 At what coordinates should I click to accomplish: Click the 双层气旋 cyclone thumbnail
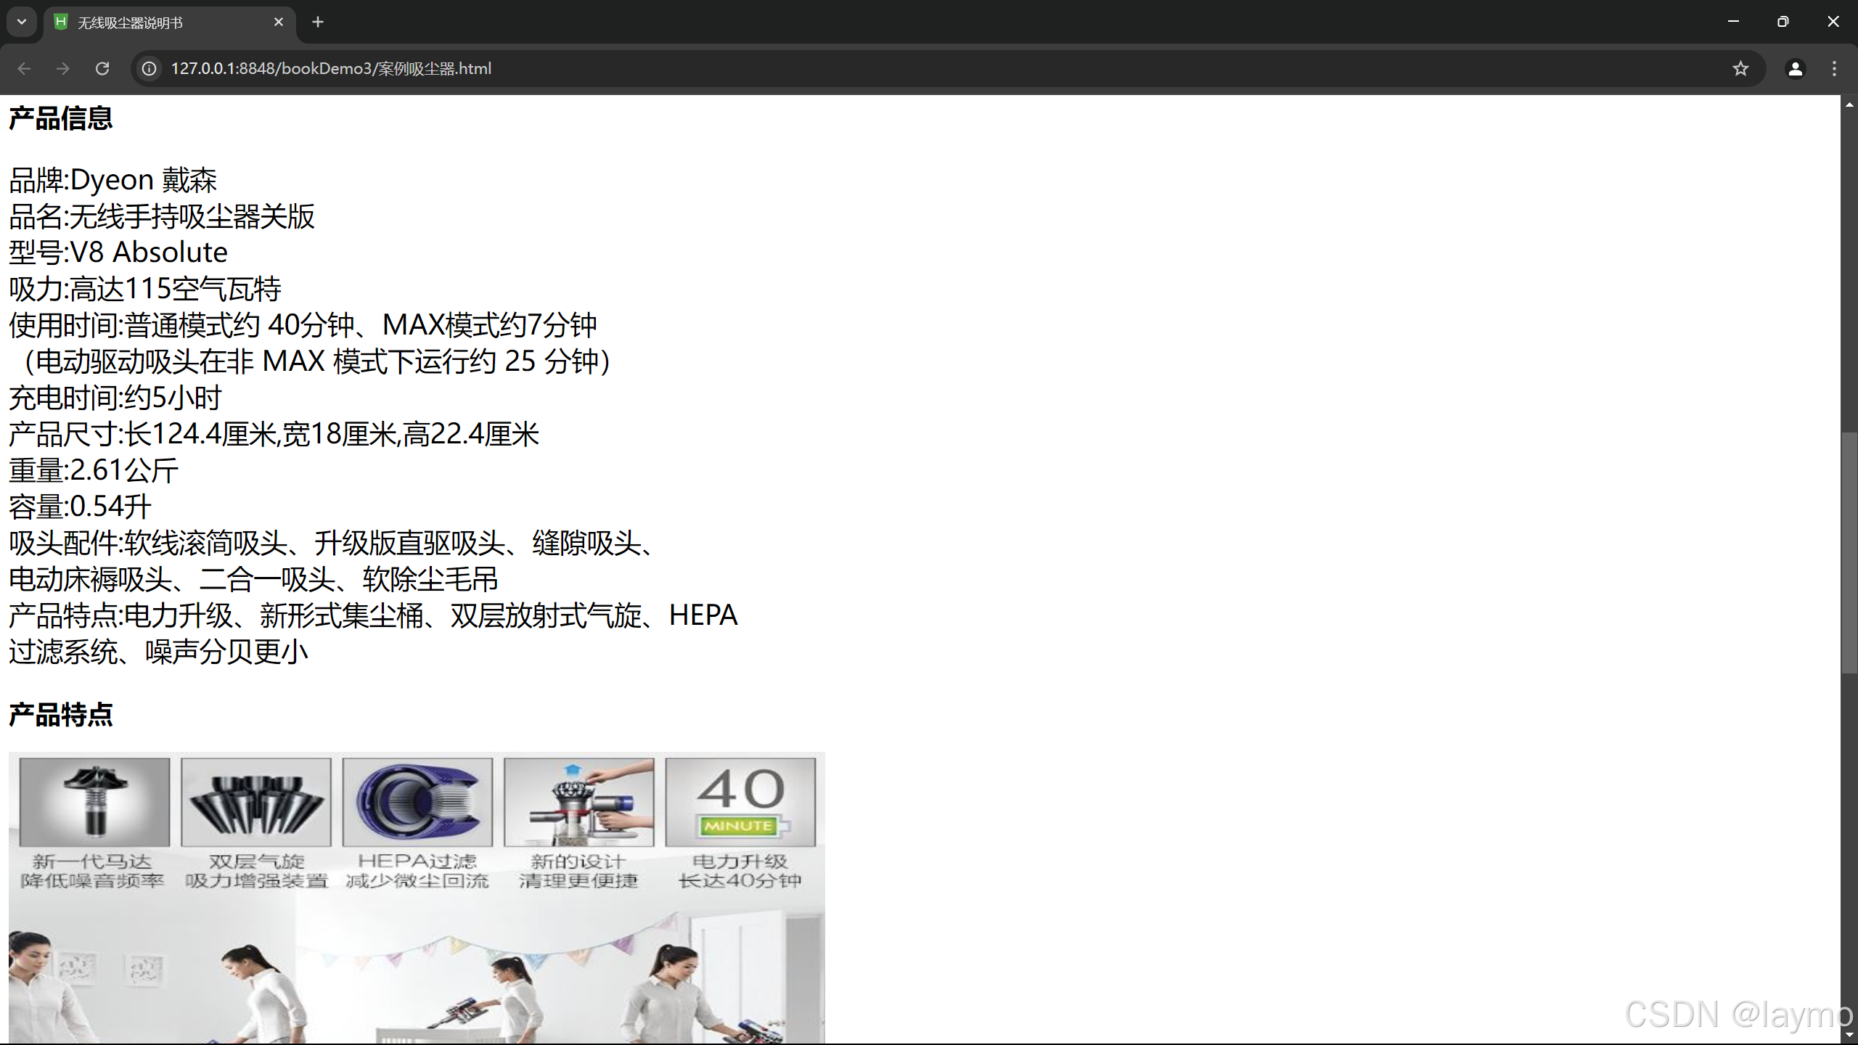(x=255, y=801)
